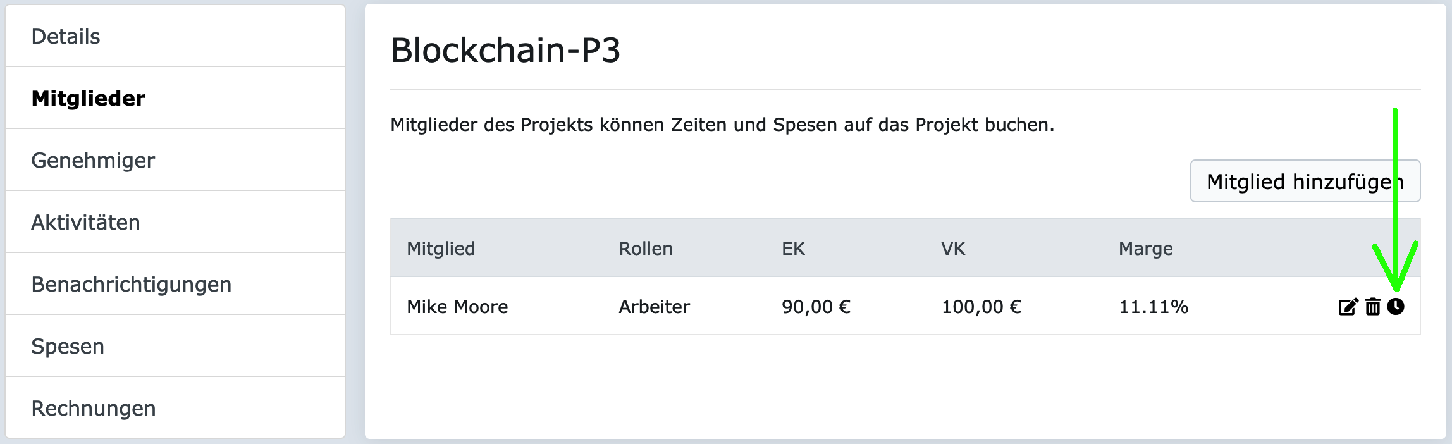Click the 11.11% margin value
The image size is (1452, 444).
click(1154, 307)
